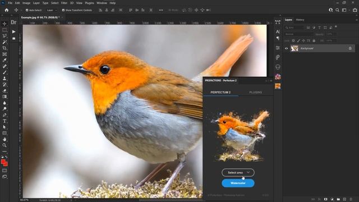This screenshot has width=359, height=202.
Task: Select the Gradient tool
Action: click(4, 97)
